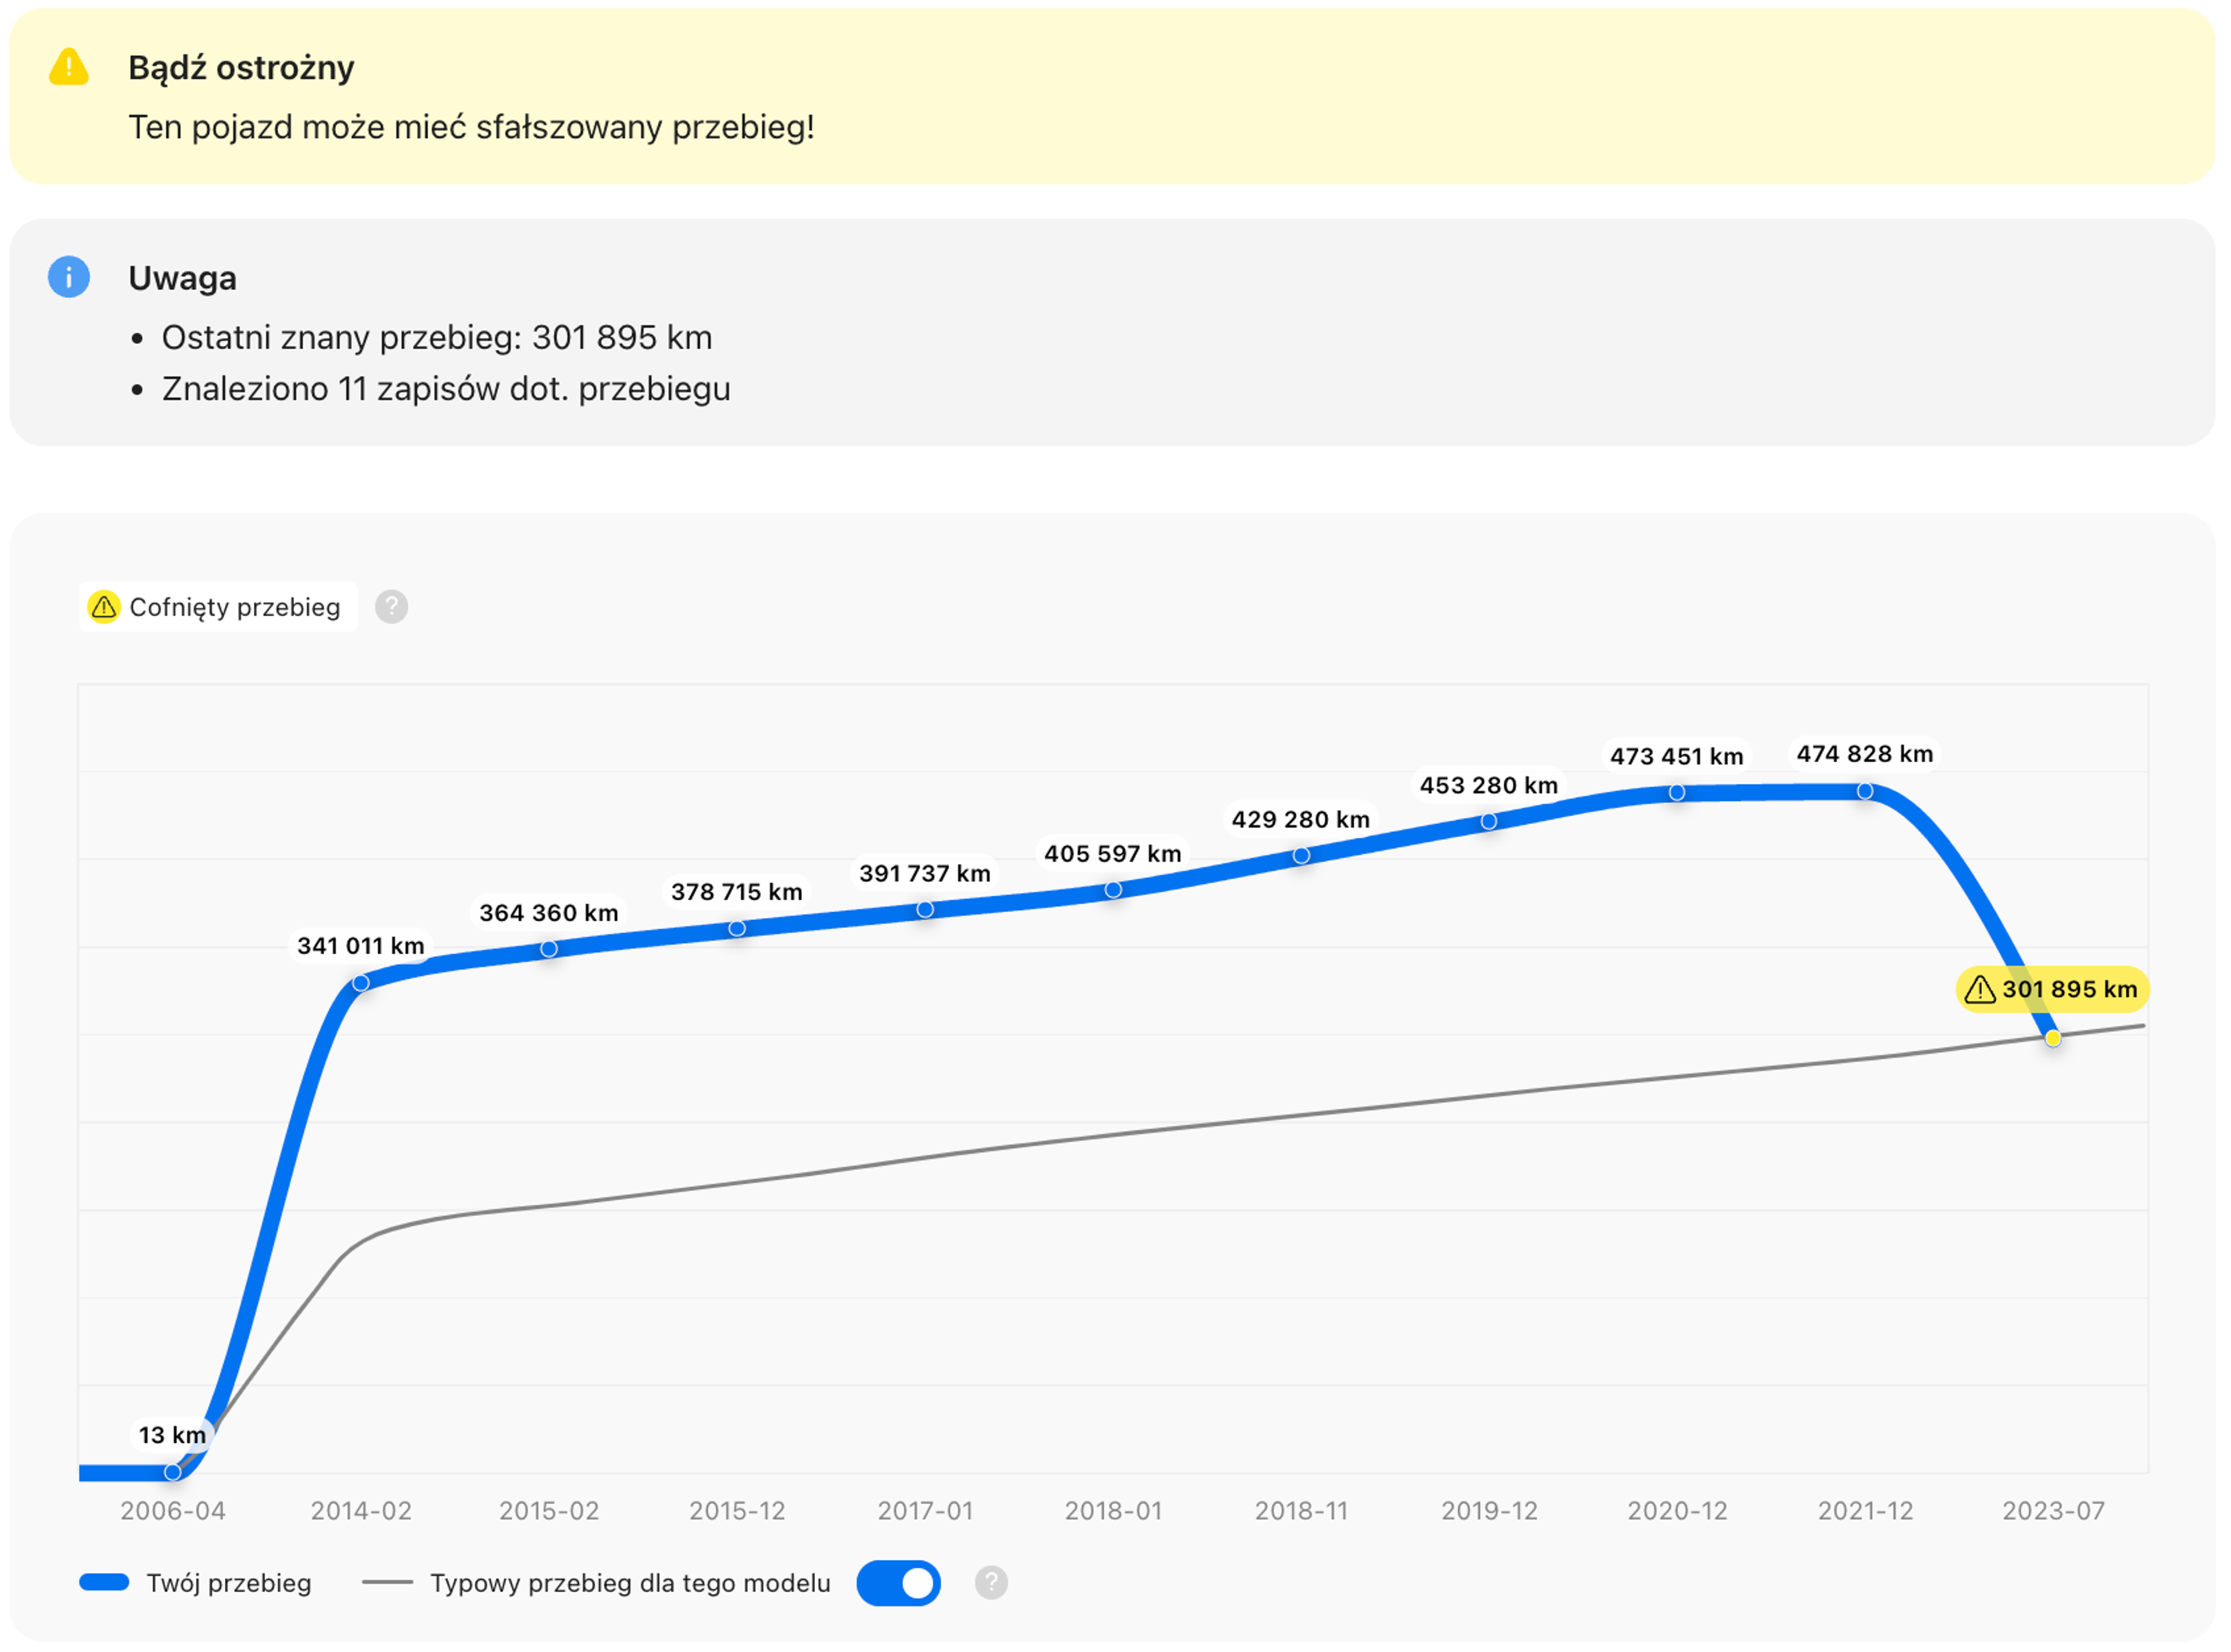
Task: Click warning icon on 301 895 km label
Action: coord(1979,990)
